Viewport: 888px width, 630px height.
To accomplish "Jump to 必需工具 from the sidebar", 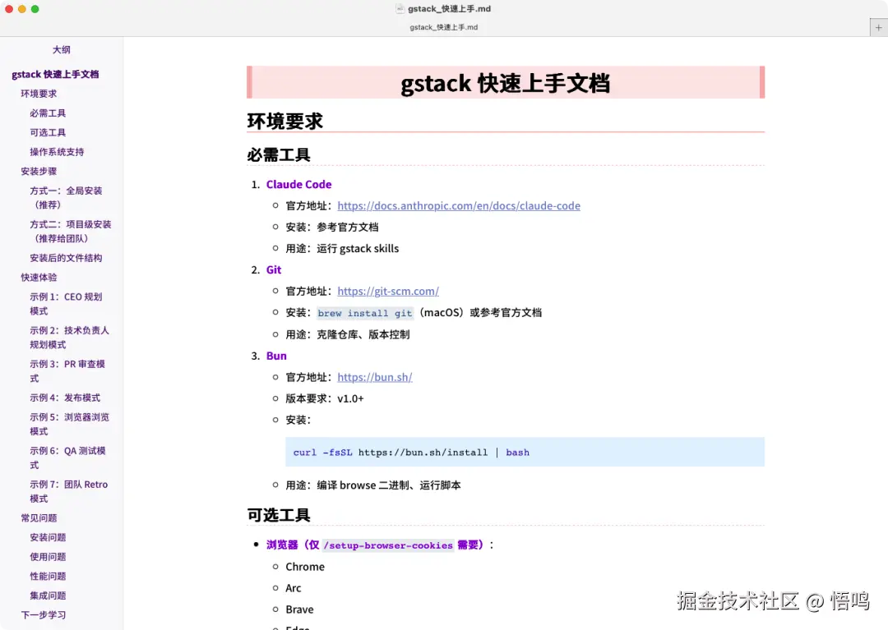I will coord(48,113).
